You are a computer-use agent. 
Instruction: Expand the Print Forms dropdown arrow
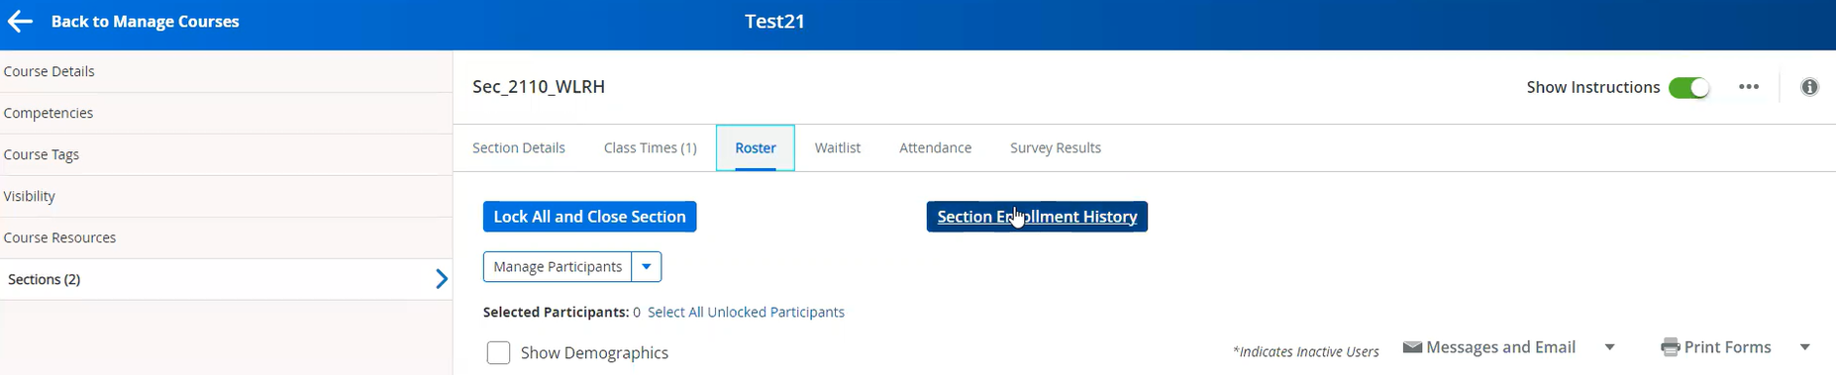[1804, 347]
